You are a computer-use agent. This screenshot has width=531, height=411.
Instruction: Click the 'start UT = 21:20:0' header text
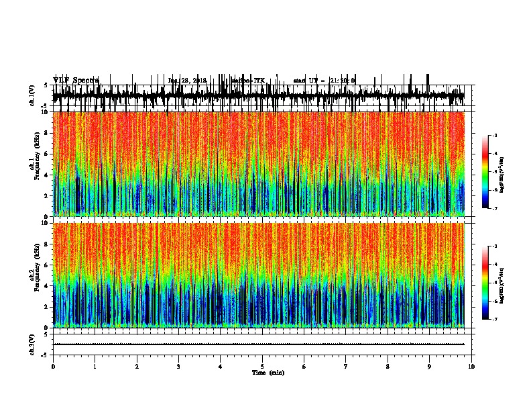coord(324,81)
